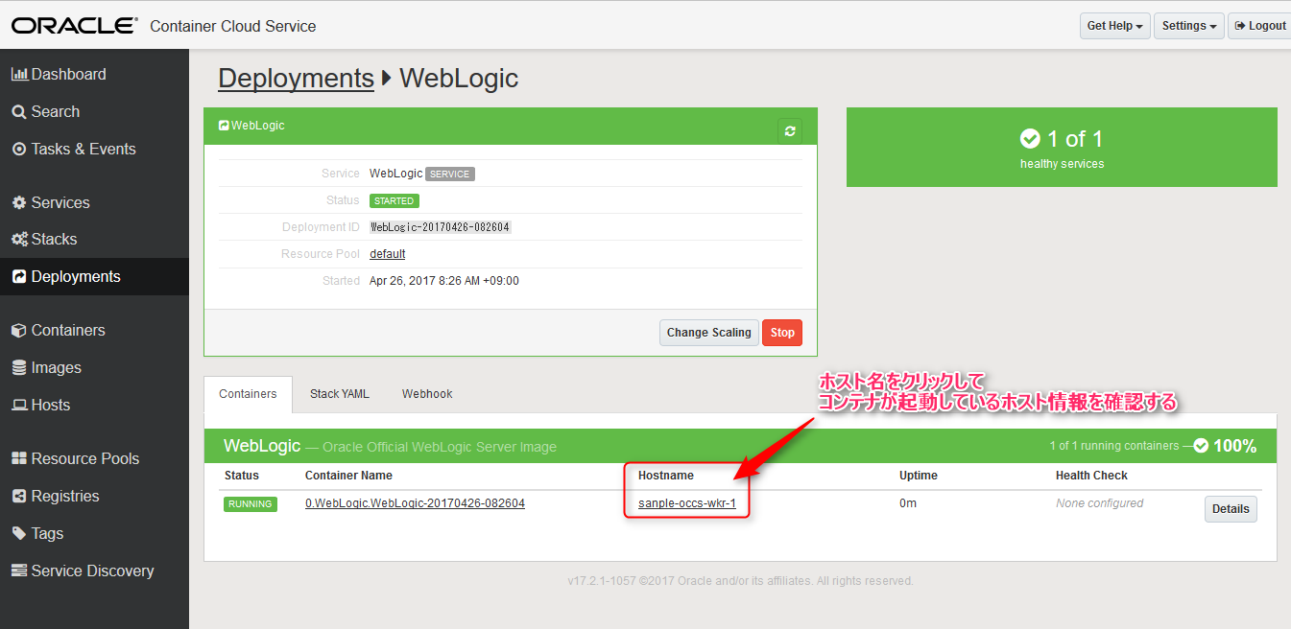
Task: Open the default resource pool link
Action: tap(388, 254)
